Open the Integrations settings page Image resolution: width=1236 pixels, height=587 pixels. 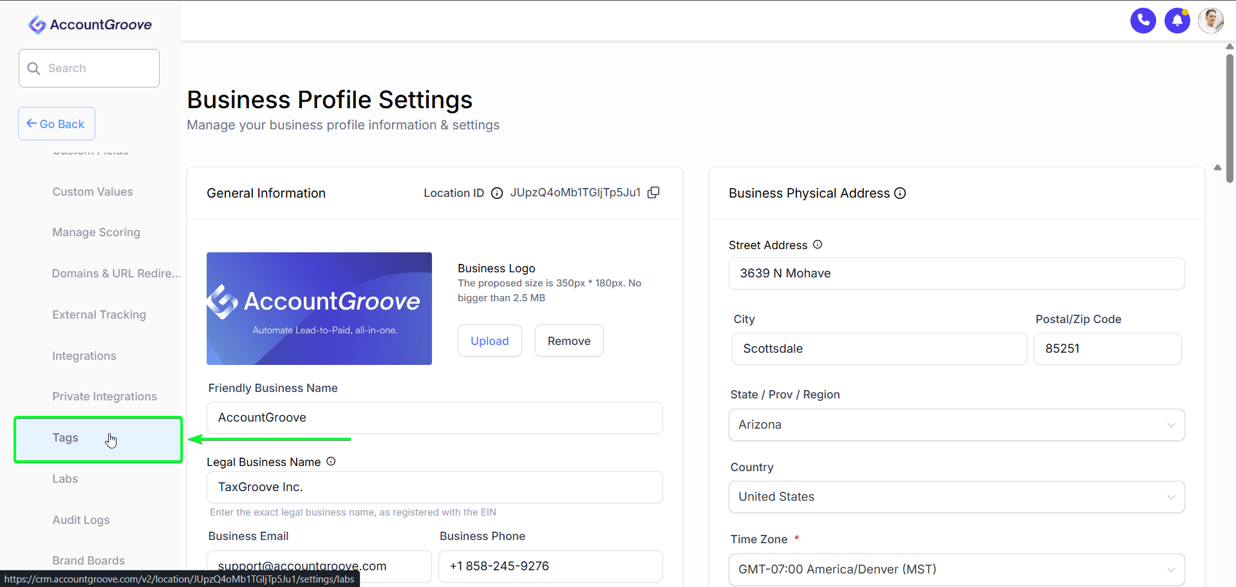(84, 356)
